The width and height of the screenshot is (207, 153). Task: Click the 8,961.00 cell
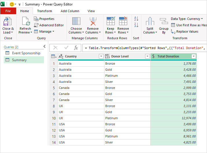(173, 136)
